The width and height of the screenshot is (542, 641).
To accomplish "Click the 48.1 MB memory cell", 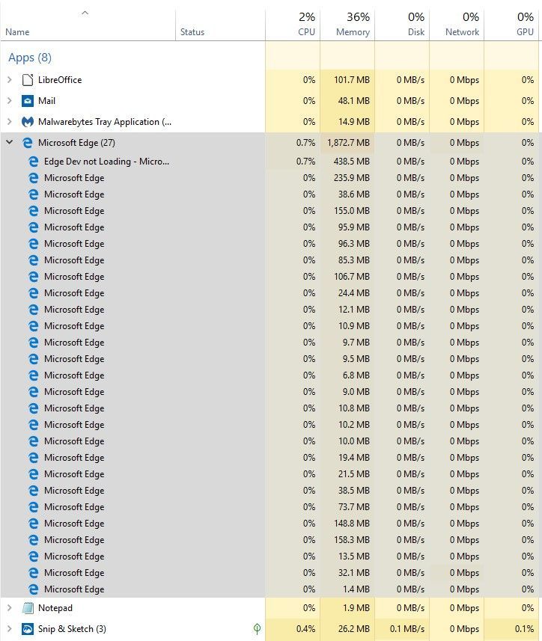I will pos(347,101).
